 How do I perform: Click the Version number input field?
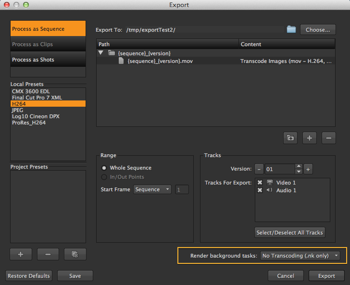[x=279, y=169]
